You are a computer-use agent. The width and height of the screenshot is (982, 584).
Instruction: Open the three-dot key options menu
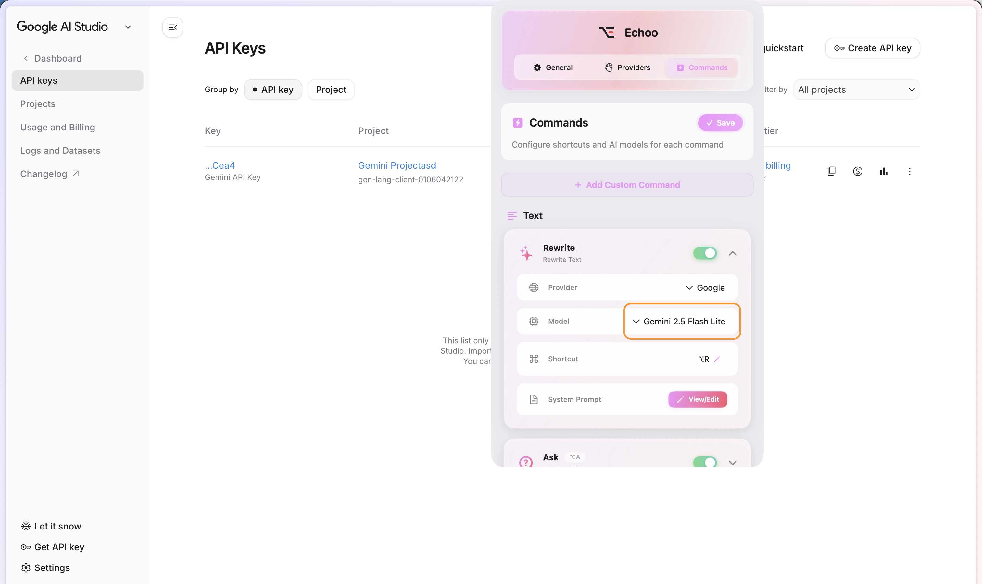tap(910, 171)
